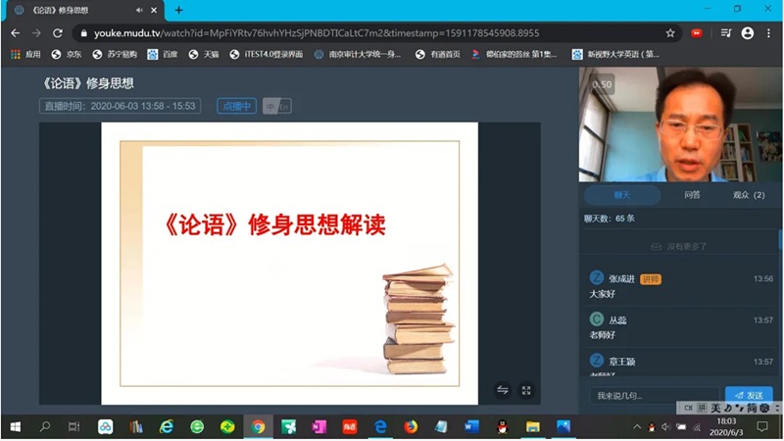
Task: Switch to the 观众 (2) tab
Action: [749, 194]
